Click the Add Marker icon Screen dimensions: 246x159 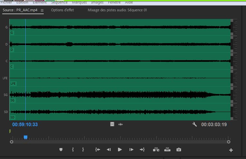click(61, 150)
